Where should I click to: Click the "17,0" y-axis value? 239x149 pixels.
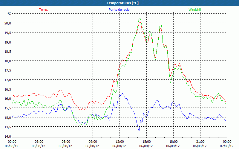coord(8,80)
